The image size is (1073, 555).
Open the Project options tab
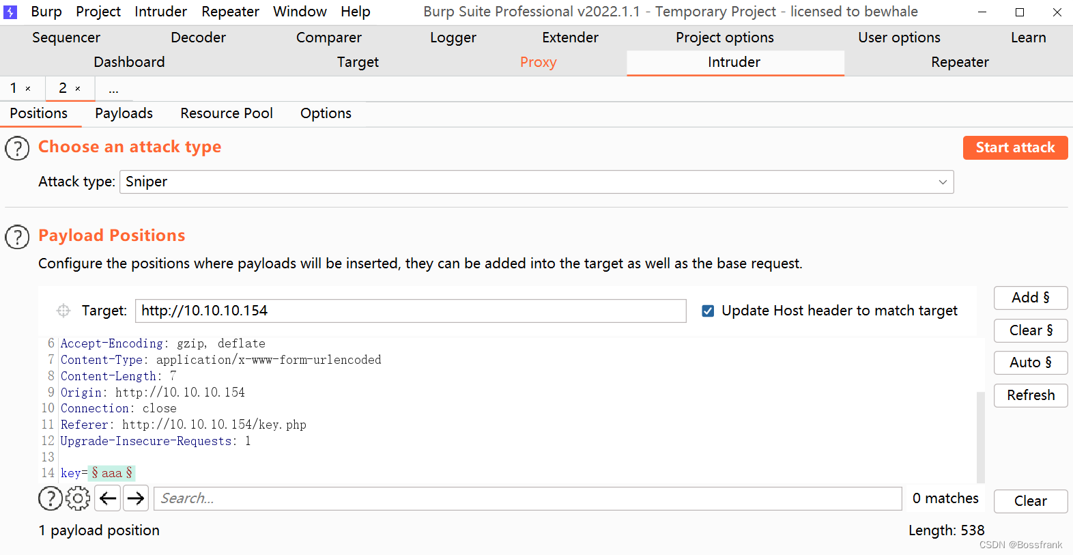(725, 38)
